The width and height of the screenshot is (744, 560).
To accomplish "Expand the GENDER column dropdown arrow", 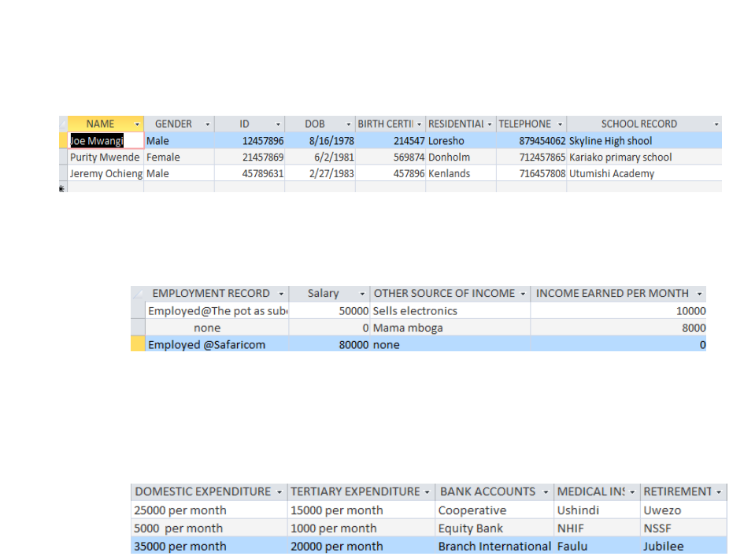I will point(208,124).
